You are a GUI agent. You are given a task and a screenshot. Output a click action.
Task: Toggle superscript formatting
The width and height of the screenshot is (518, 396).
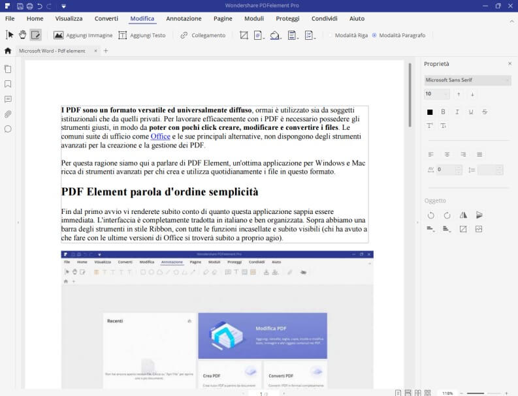click(x=430, y=125)
